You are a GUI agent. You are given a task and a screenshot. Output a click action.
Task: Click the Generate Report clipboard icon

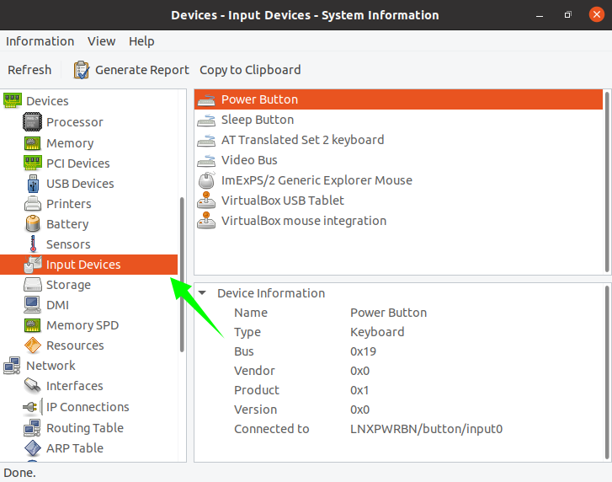(82, 70)
